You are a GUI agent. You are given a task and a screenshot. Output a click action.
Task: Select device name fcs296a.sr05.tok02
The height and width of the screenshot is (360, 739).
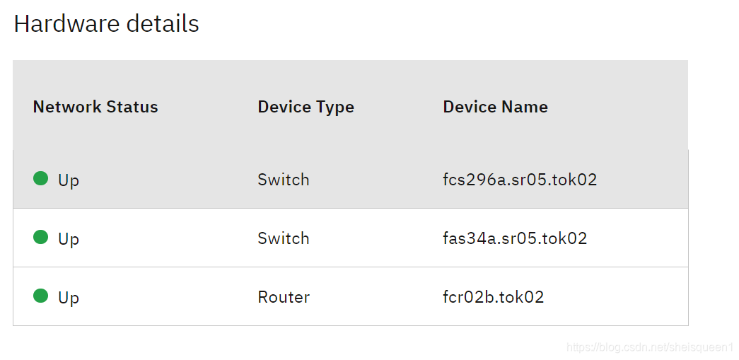[x=520, y=180]
